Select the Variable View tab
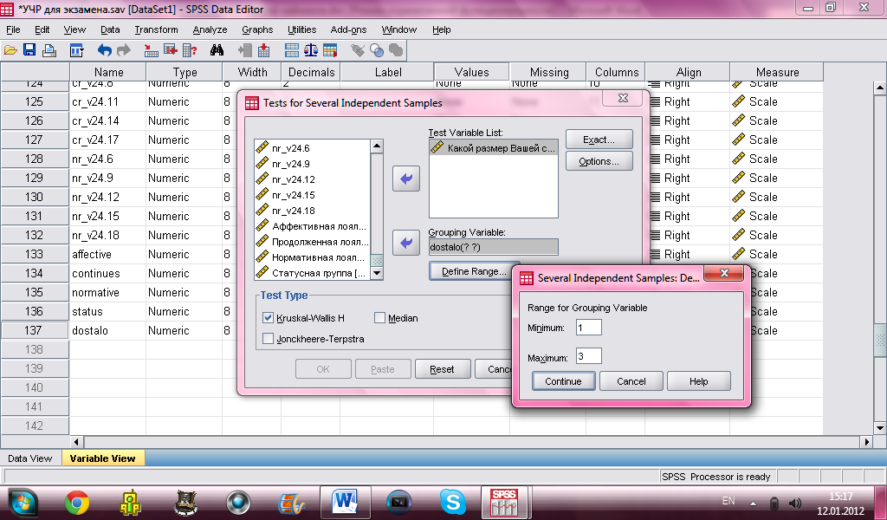 [102, 458]
